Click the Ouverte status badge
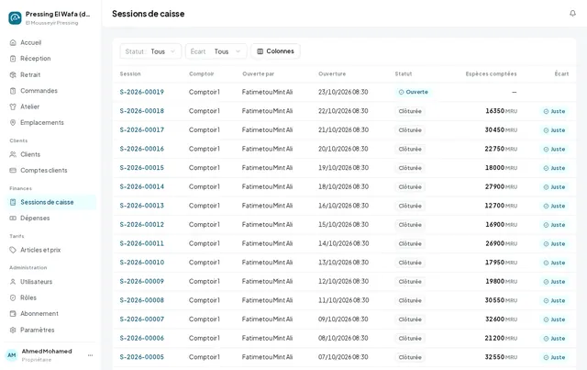The image size is (587, 370). (x=414, y=92)
